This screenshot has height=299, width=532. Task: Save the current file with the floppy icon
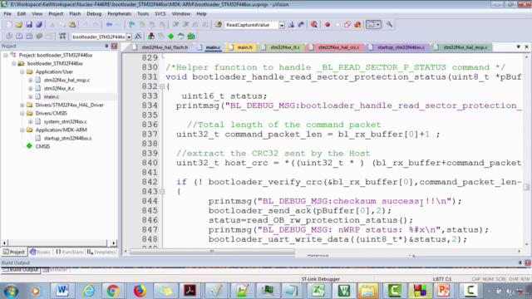[x=29, y=25]
